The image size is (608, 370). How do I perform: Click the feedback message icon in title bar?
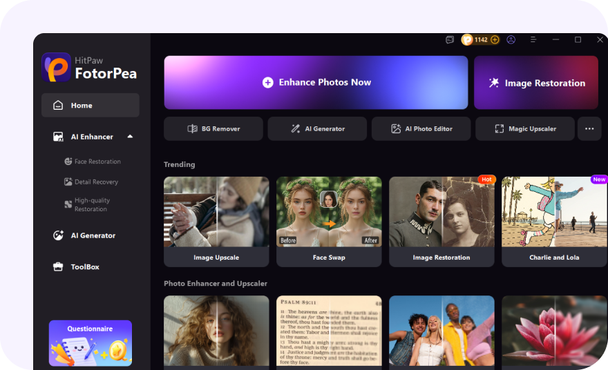450,39
